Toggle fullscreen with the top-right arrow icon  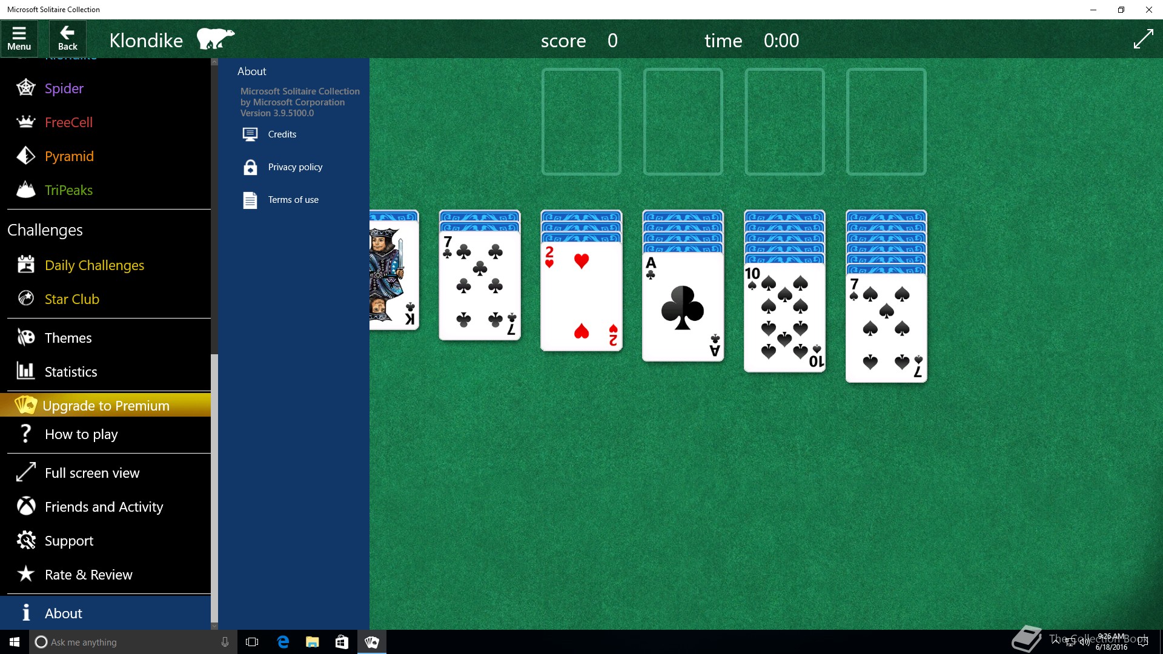point(1143,39)
